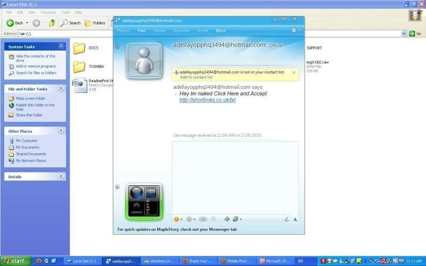The image size is (426, 266).
Task: Click your own display picture
Action: click(x=144, y=202)
